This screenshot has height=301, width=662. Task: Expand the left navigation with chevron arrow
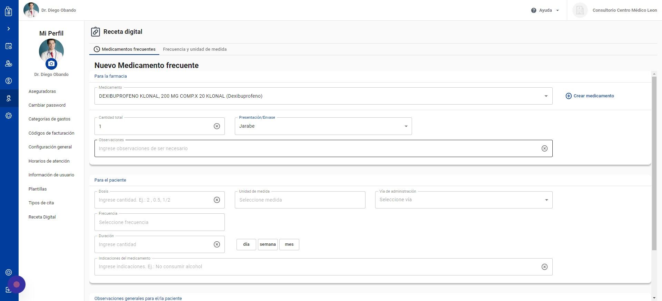pyautogui.click(x=9, y=29)
